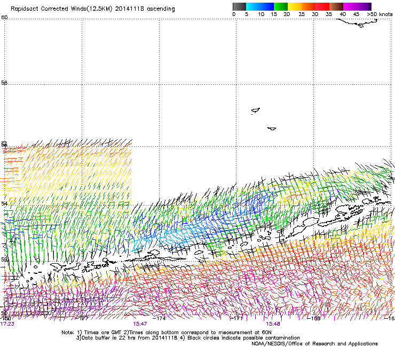
Task: Click the lower small island outline near 56.5N
Action: point(272,129)
